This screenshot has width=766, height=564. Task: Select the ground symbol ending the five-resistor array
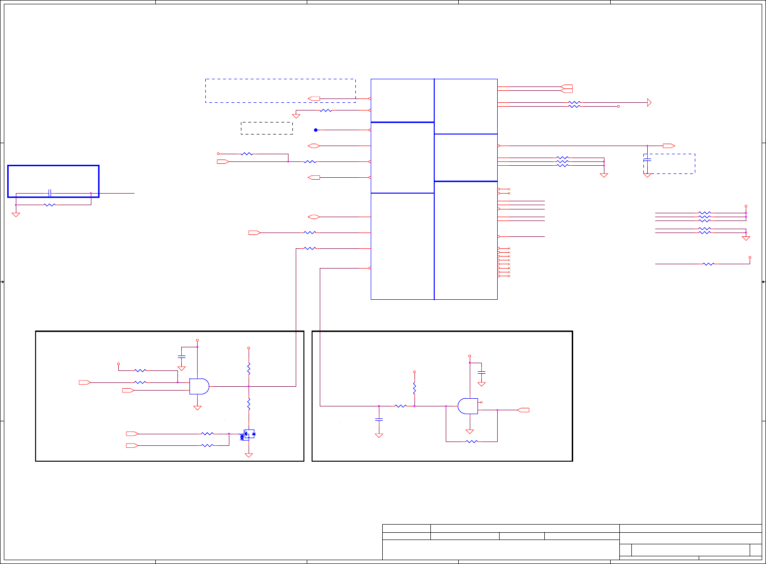point(746,238)
